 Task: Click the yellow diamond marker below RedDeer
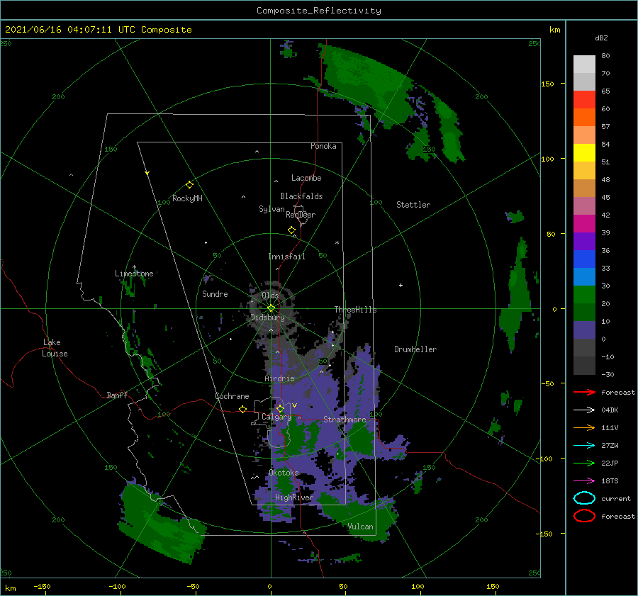[291, 230]
